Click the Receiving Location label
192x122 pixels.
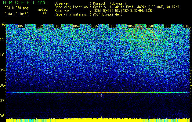pos(71,7)
